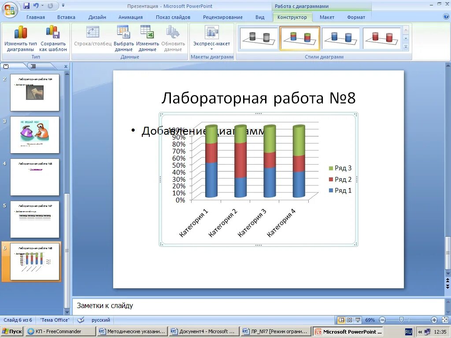Switch to Slide Sorter view
This screenshot has width=451, height=338.
point(349,320)
